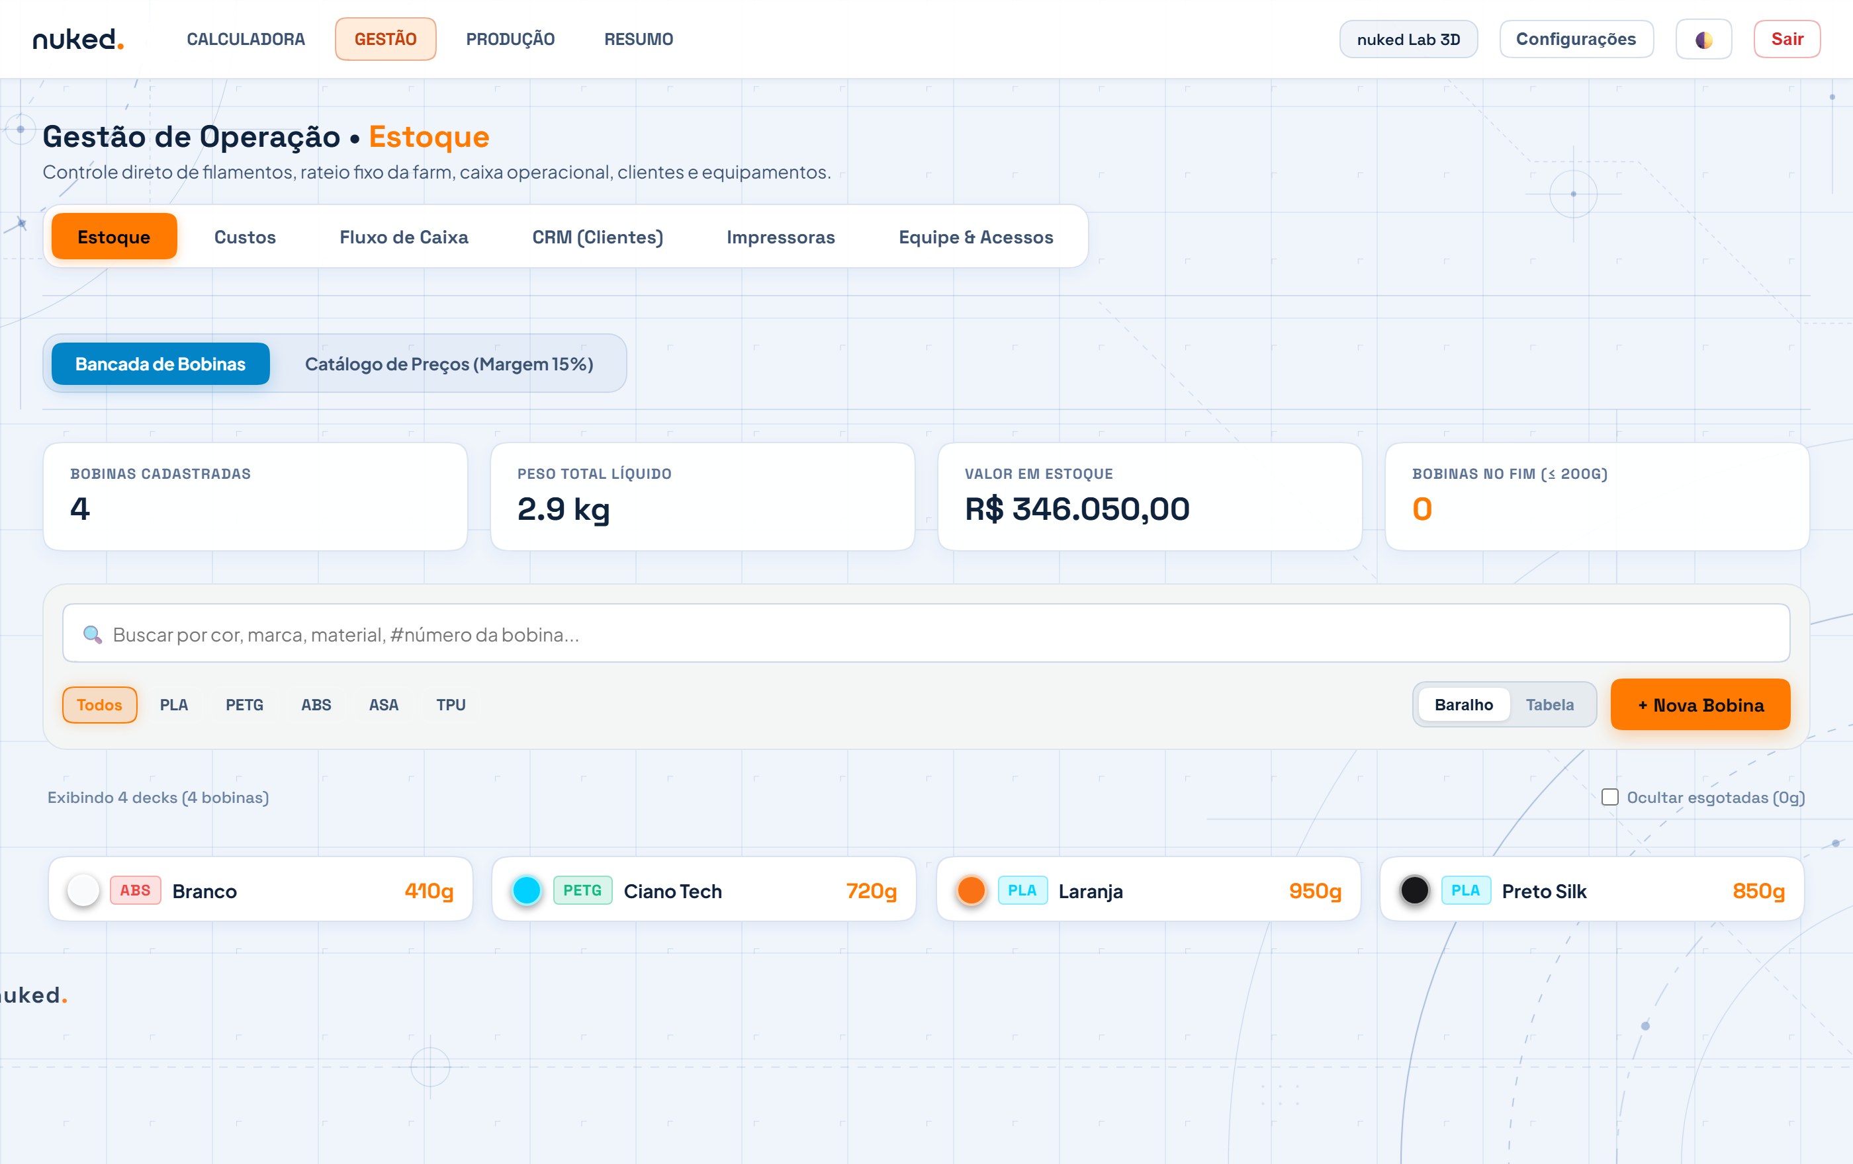Click the Valor em Estoque R$ 346.050,00 value
The image size is (1853, 1164).
pos(1077,509)
